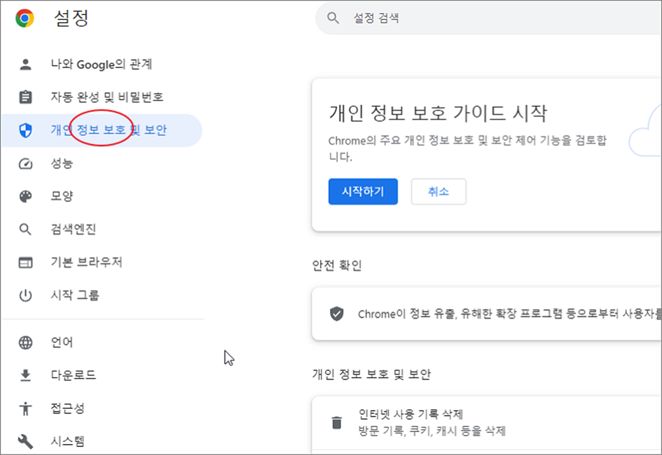Viewport: 662px width, 455px height.
Task: Click the download arrow icon for 다운로드
Action: [x=25, y=376]
